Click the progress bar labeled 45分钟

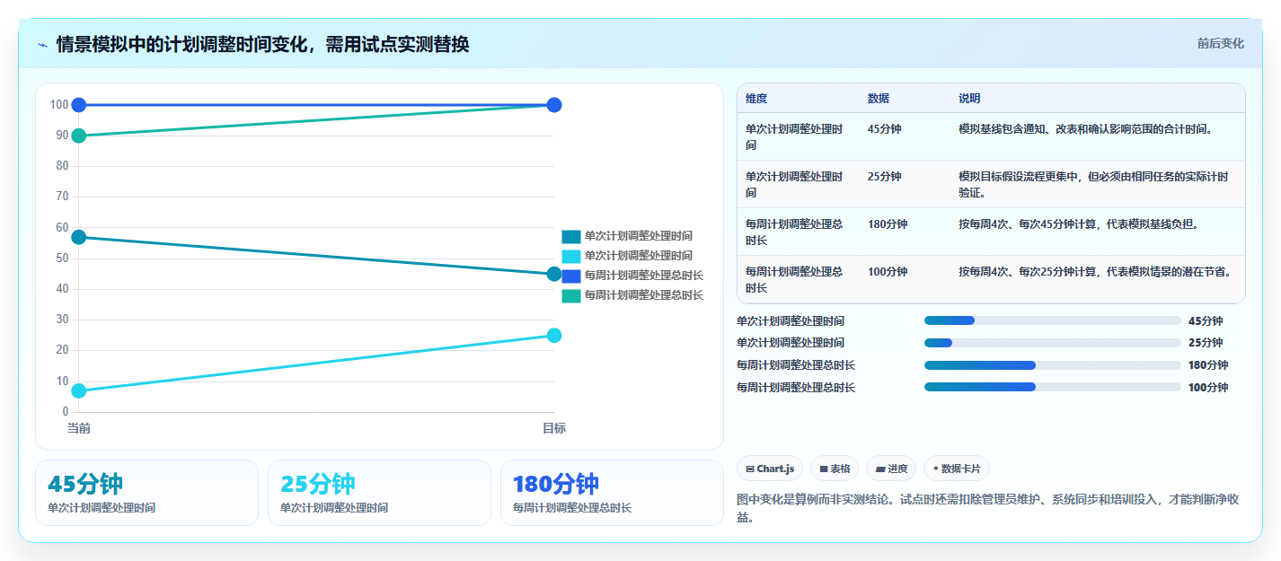tap(1052, 320)
